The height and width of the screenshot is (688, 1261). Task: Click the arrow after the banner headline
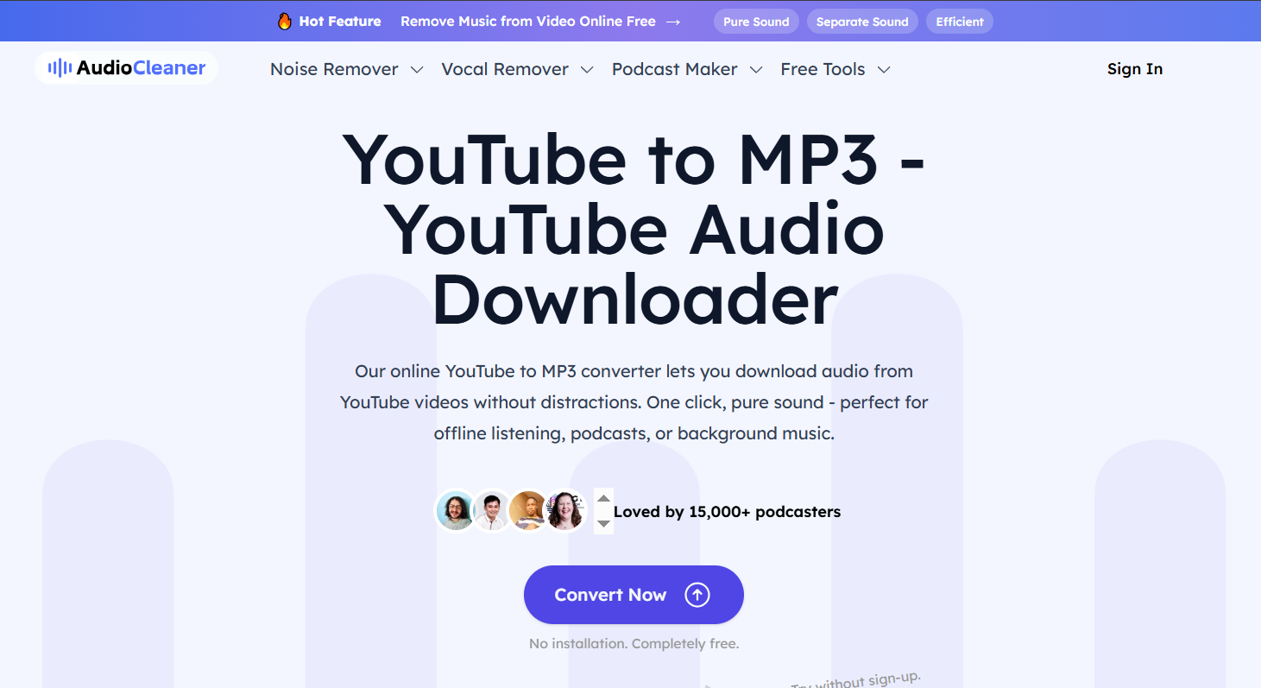point(673,21)
